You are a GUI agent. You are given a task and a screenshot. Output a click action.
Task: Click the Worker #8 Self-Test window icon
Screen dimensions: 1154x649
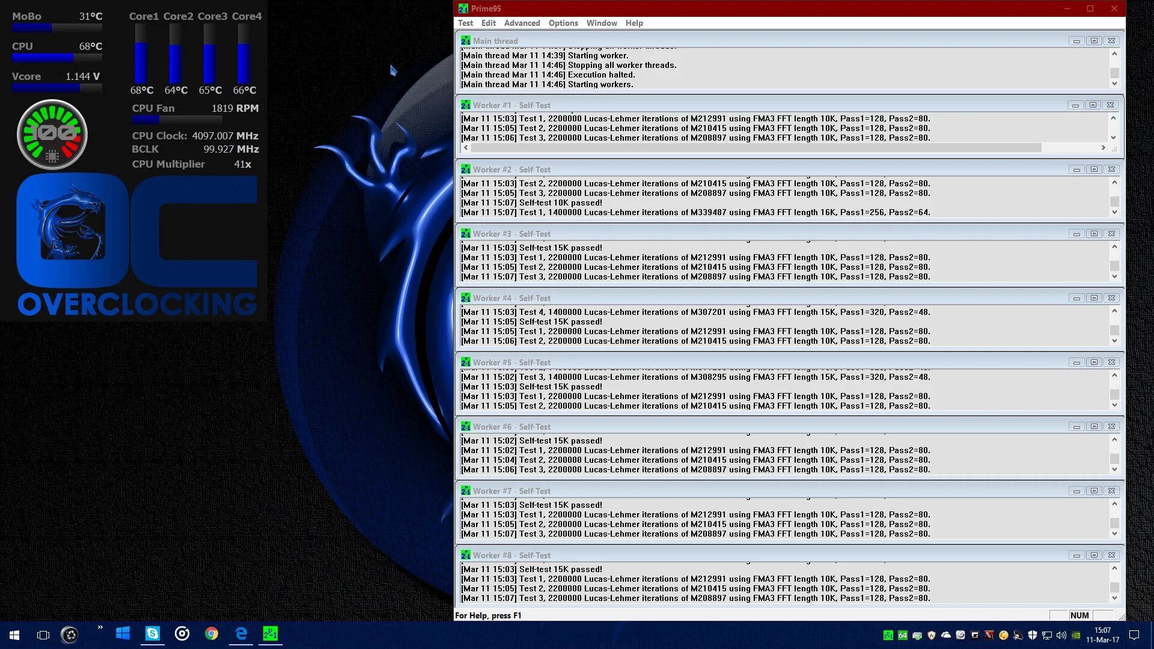coord(465,555)
